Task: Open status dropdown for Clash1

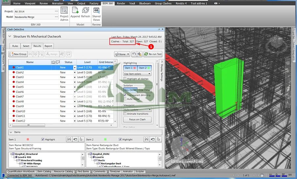Action: pos(75,67)
